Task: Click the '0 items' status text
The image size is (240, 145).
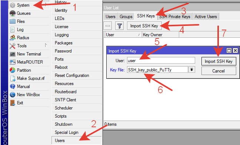Action: [x=110, y=124]
